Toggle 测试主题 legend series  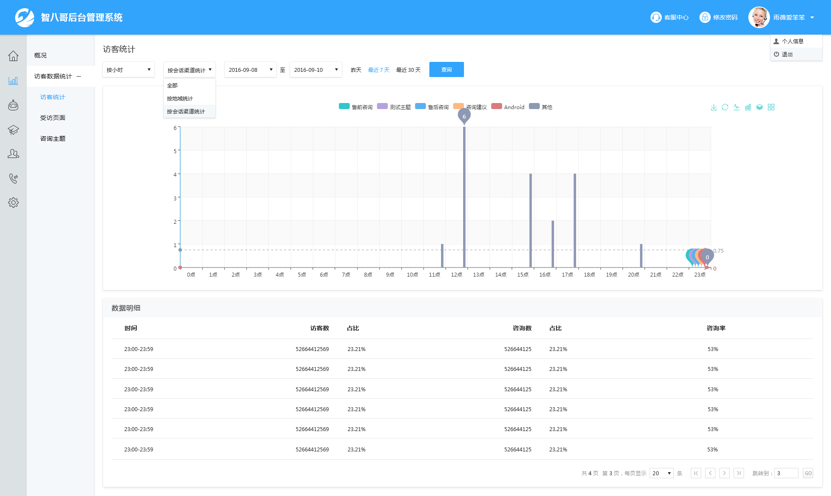point(393,107)
